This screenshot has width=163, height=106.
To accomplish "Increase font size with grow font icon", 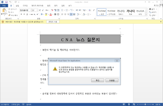I will [40, 10].
